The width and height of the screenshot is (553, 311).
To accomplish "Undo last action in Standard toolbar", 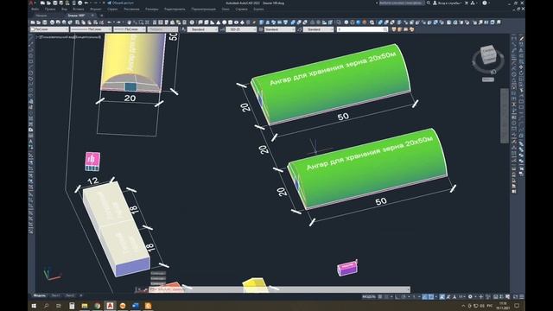I will click(110, 22).
